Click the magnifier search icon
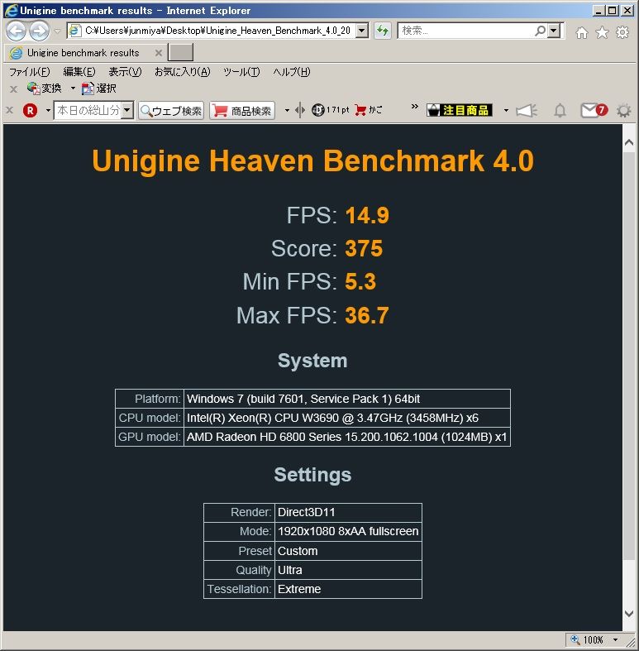 (x=541, y=31)
